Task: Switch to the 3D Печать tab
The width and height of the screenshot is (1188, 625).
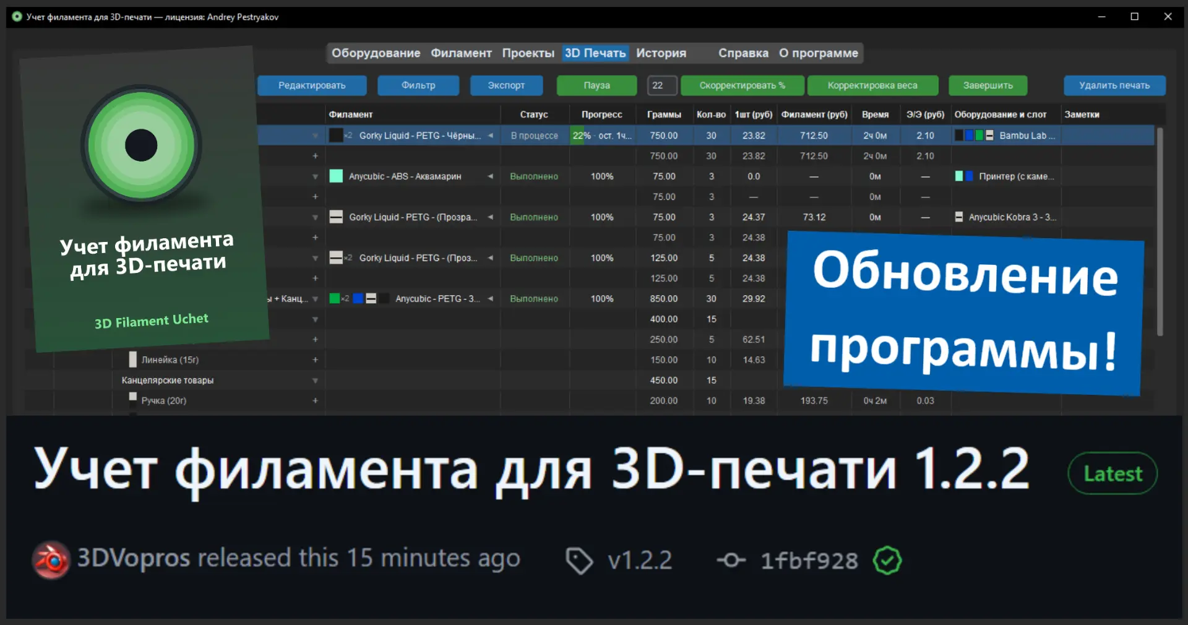Action: point(595,53)
